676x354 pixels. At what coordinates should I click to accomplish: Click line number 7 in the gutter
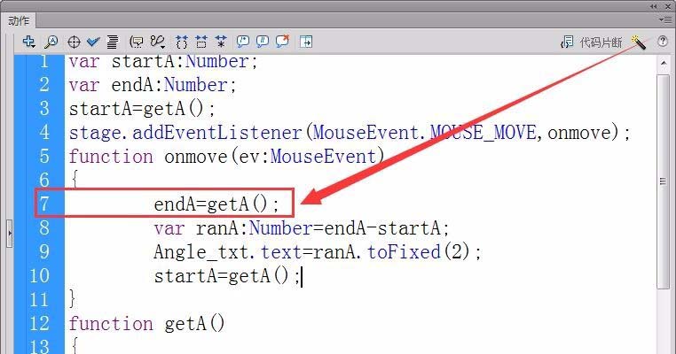[x=44, y=204]
